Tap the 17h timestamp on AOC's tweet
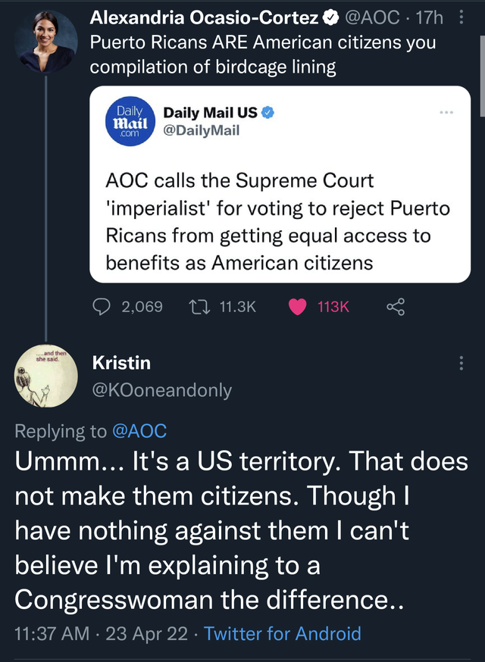The image size is (485, 662). click(x=430, y=16)
